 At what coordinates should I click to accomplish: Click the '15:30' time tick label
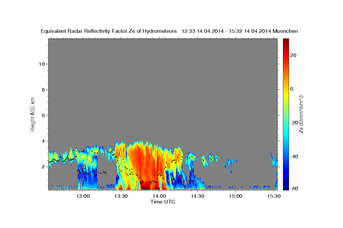pos(274,196)
